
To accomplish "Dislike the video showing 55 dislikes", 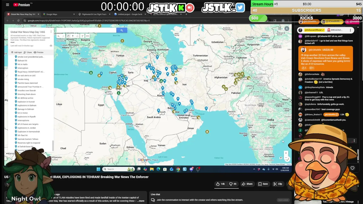I will [x=233, y=184].
